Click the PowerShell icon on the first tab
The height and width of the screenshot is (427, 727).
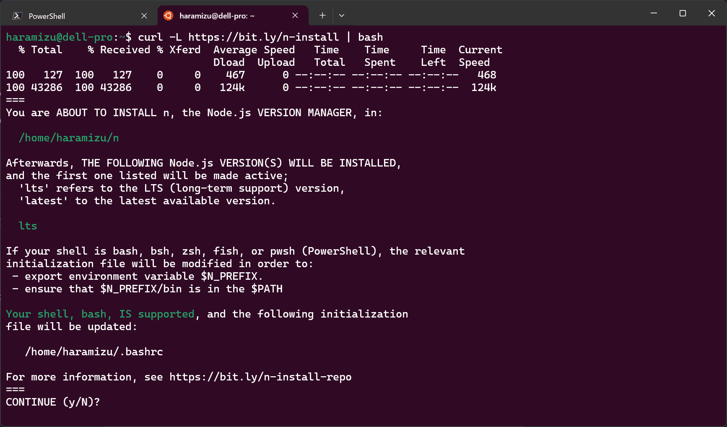click(x=17, y=16)
